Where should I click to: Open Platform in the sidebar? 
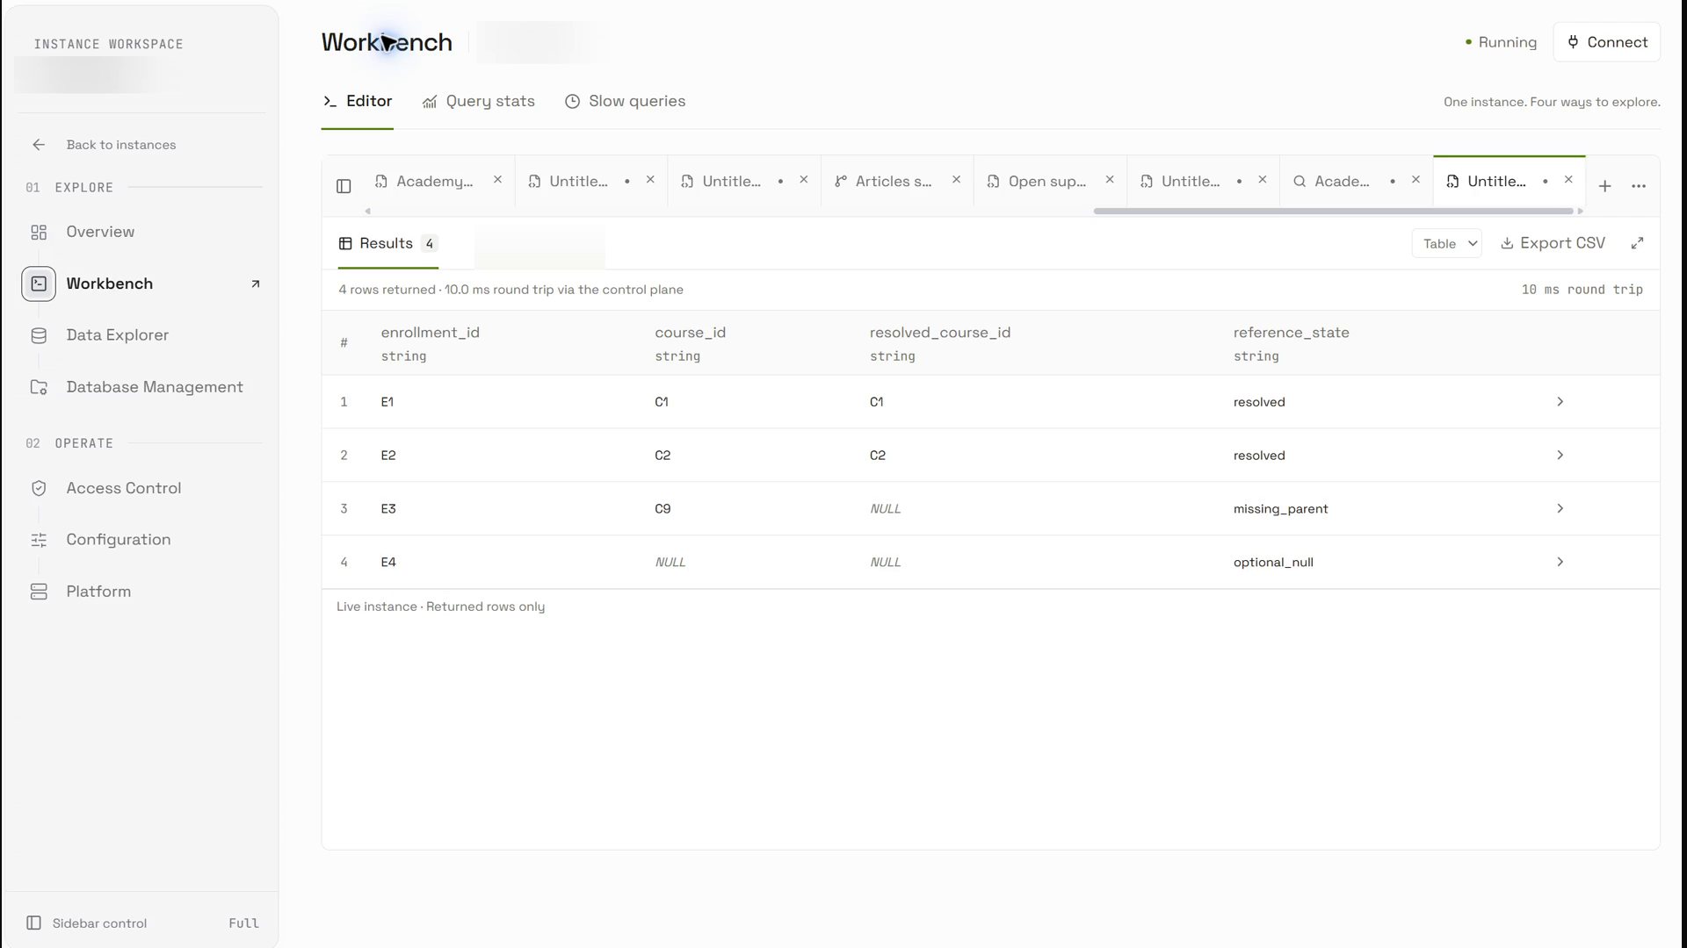[98, 592]
